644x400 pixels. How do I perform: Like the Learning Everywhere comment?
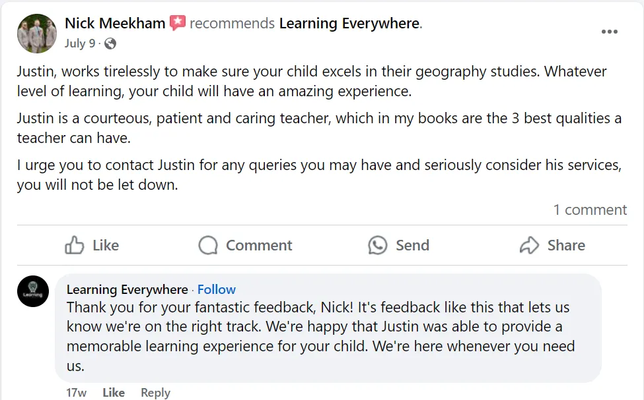pos(114,392)
